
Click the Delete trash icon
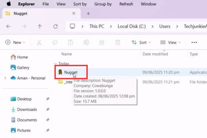click(118, 42)
